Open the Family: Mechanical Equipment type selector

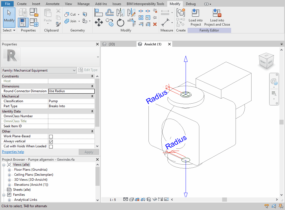coord(39,70)
